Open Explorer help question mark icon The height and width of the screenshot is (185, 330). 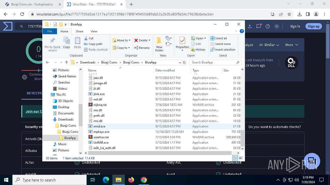[242, 31]
